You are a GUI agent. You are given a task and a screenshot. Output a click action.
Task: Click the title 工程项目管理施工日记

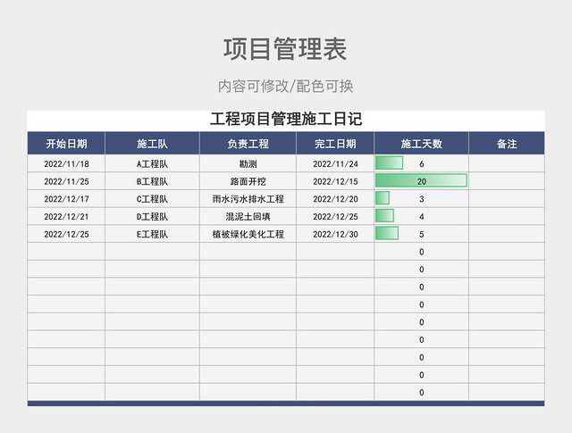[x=286, y=119]
